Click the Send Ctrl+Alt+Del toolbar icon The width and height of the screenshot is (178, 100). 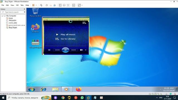click(41, 5)
